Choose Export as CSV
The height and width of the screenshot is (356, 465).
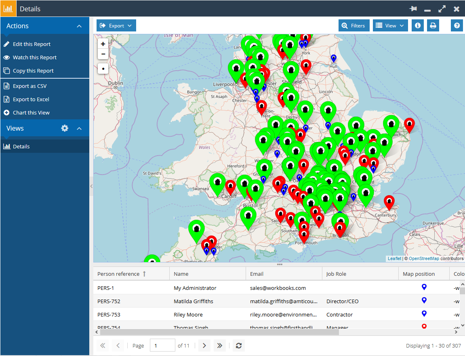pos(29,86)
